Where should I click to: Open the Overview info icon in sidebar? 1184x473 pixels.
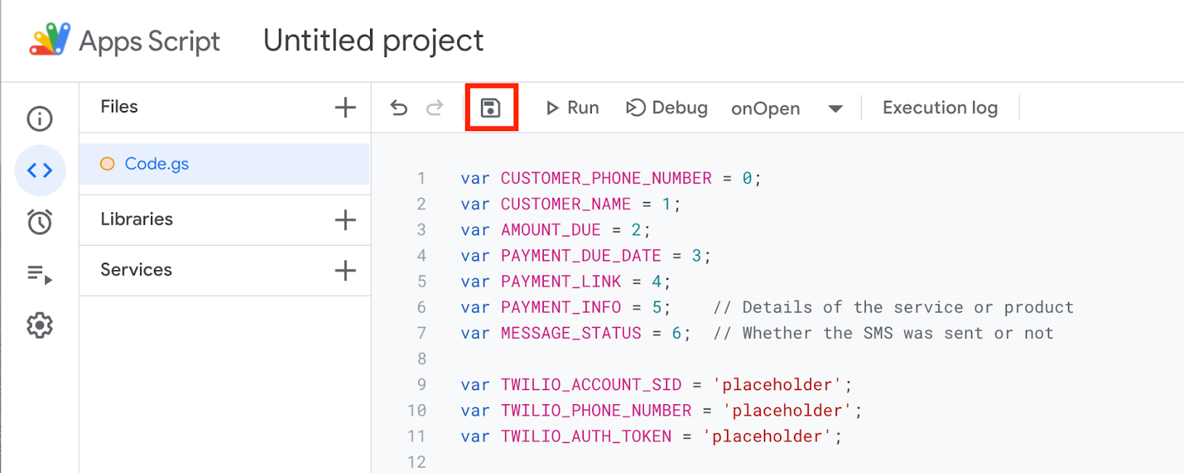click(x=40, y=118)
